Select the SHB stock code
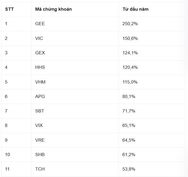188x177 pixels. coord(40,155)
